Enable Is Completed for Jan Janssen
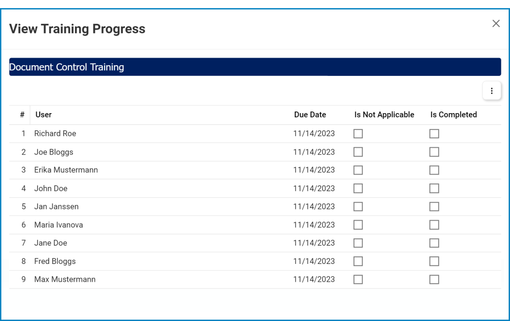 tap(434, 206)
